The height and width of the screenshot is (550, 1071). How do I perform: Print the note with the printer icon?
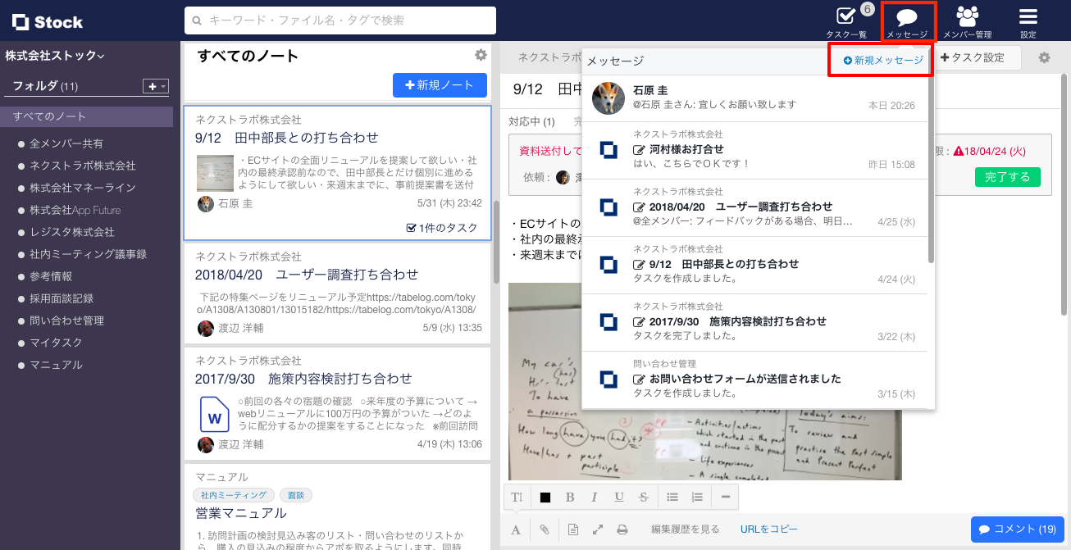622,529
